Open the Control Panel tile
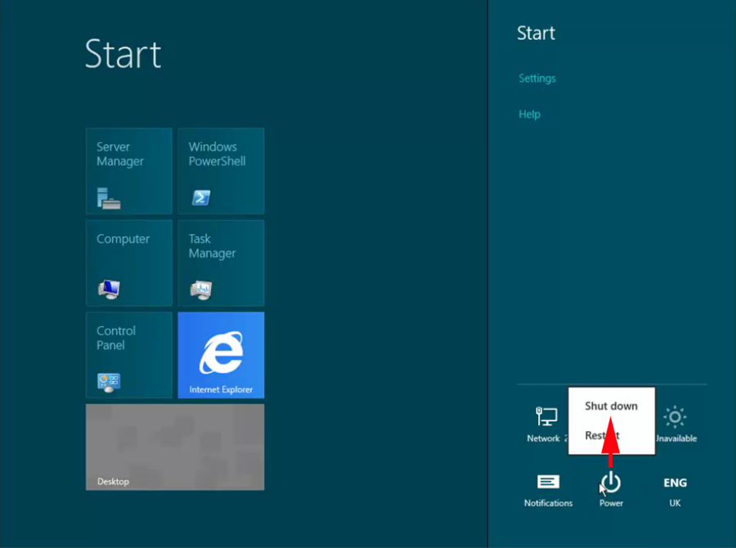736x548 pixels. point(129,355)
